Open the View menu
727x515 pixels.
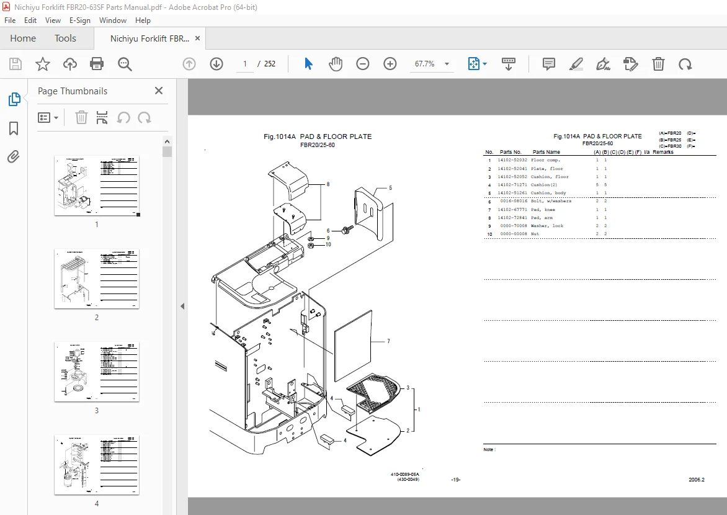coord(53,20)
